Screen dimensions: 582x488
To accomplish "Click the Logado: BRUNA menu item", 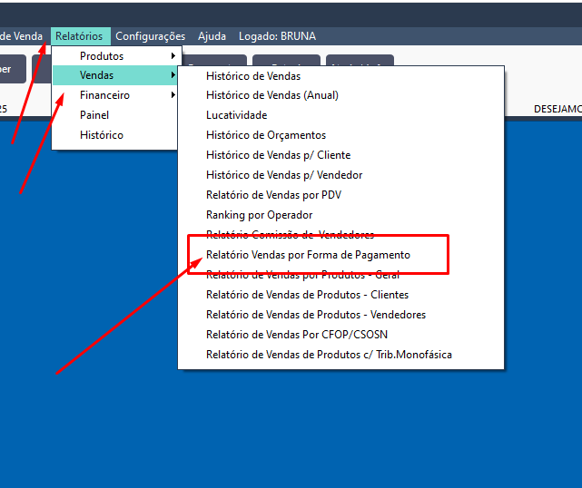I will tap(277, 36).
